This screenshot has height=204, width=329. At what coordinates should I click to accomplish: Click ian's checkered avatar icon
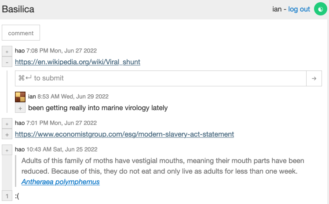pyautogui.click(x=20, y=97)
